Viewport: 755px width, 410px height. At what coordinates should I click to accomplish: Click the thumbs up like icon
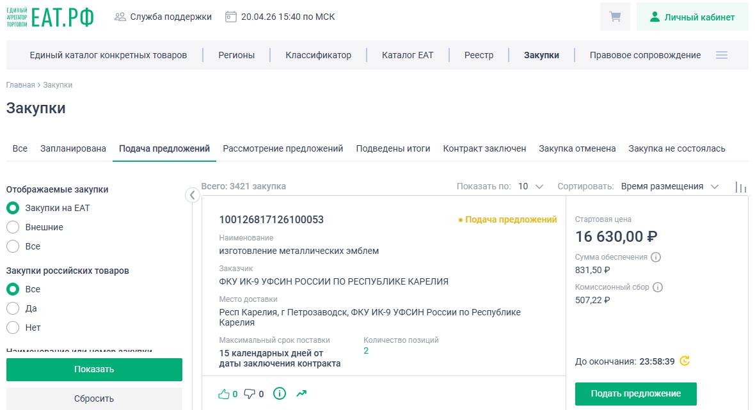[x=224, y=394]
